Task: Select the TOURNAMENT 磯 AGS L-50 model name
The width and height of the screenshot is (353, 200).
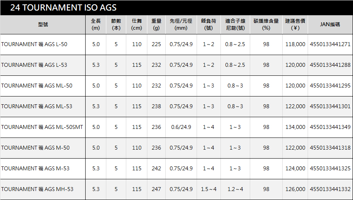Action: coord(34,45)
